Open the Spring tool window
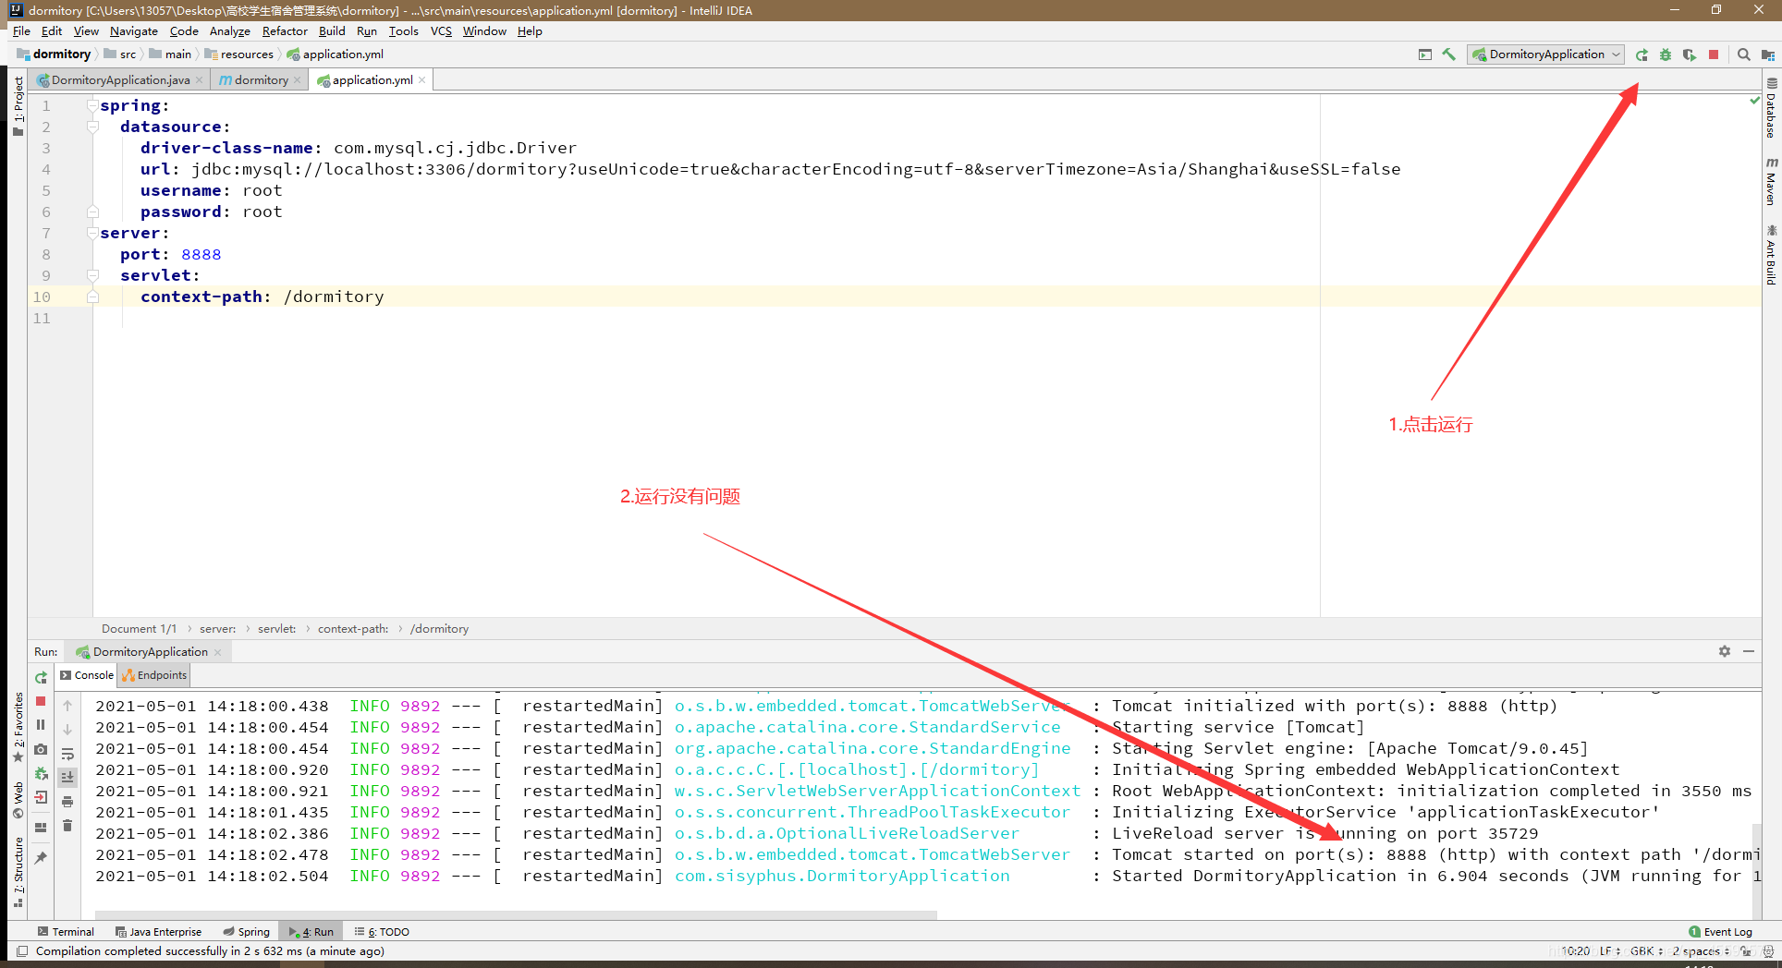The image size is (1782, 968). coord(246,932)
